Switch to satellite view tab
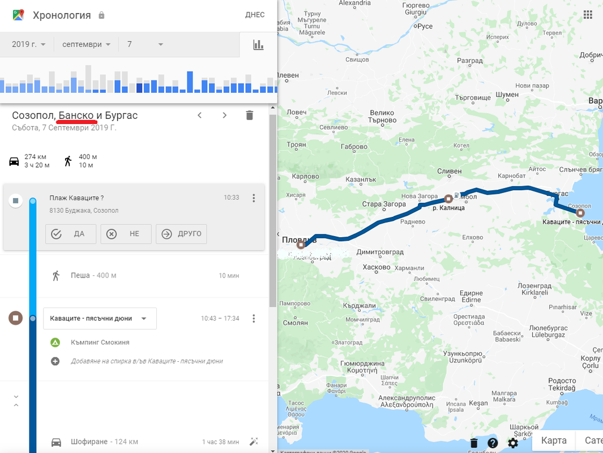This screenshot has width=603, height=453. pyautogui.click(x=589, y=441)
